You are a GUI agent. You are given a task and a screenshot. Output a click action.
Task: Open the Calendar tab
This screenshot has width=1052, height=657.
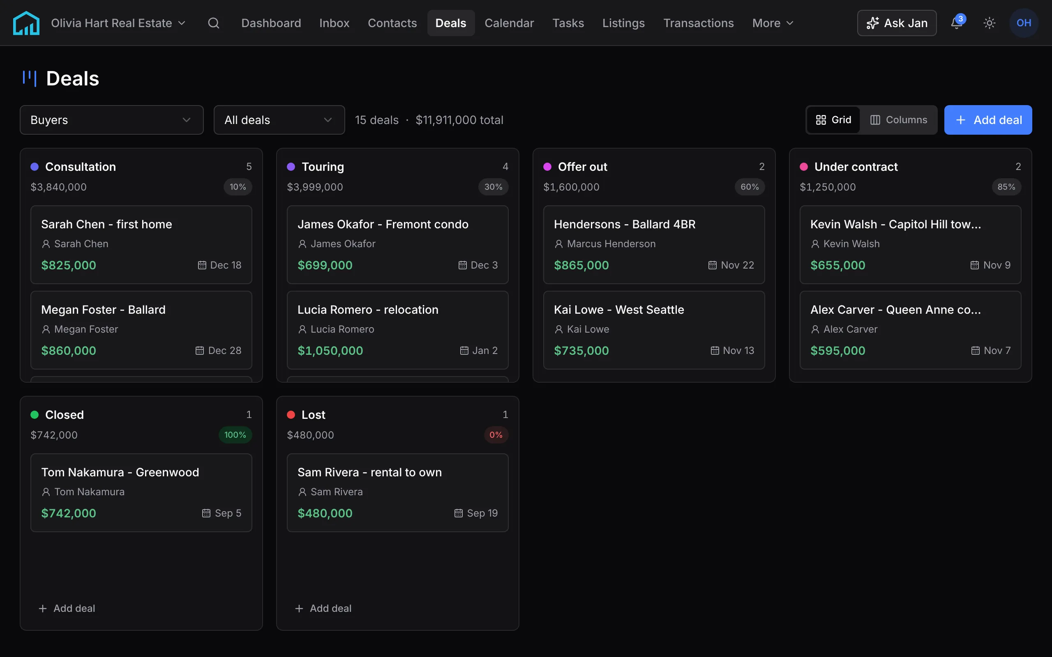[x=509, y=23]
